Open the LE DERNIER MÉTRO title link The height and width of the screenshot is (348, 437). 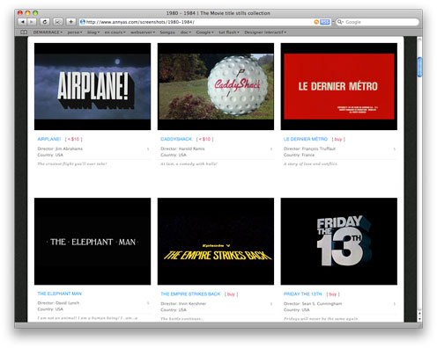(x=306, y=139)
